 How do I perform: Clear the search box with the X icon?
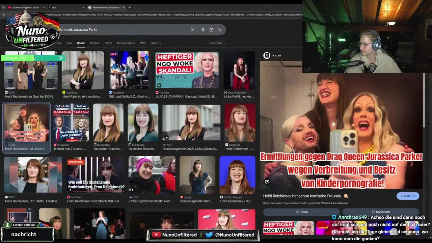point(193,30)
